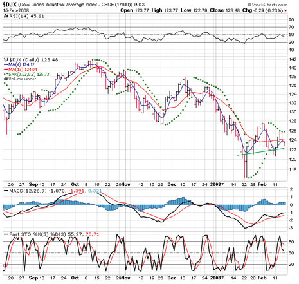The width and height of the screenshot is (299, 284).
Task: Click the $DJX (Daily) 123.48 legend
Action: (x=33, y=60)
